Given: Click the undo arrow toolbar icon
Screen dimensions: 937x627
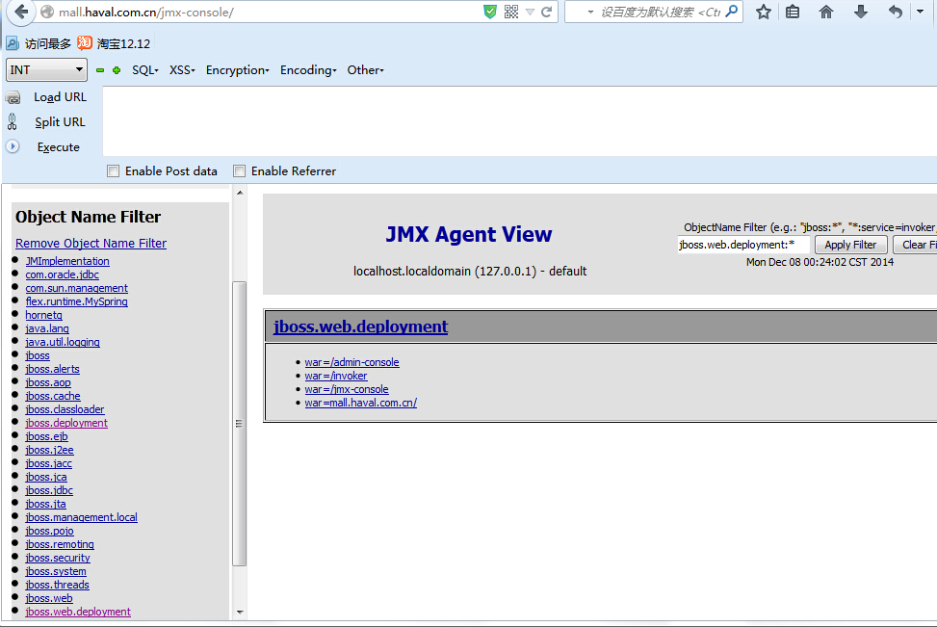Looking at the screenshot, I should [895, 12].
